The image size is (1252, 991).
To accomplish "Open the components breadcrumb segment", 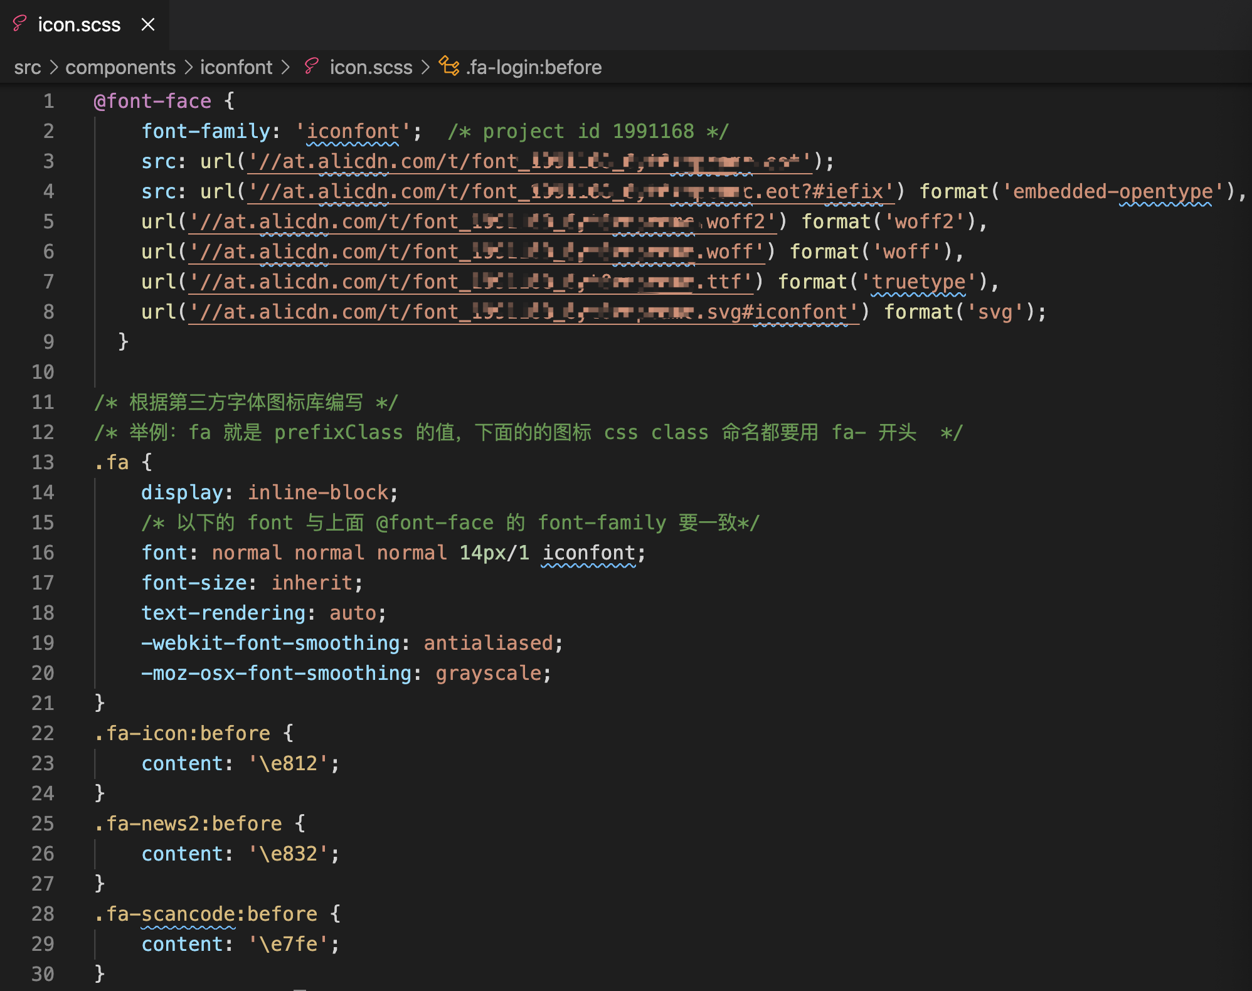I will 120,67.
